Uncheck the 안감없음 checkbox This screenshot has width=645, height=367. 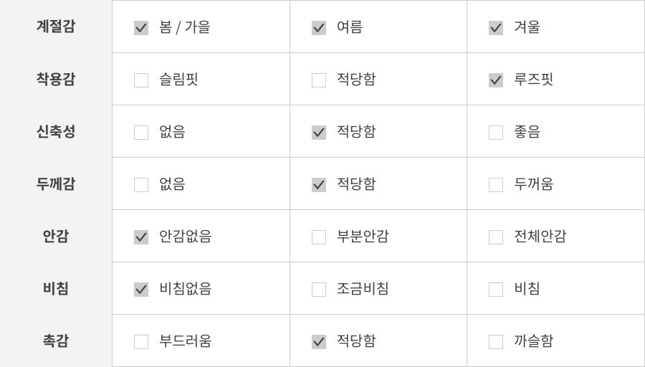(141, 237)
